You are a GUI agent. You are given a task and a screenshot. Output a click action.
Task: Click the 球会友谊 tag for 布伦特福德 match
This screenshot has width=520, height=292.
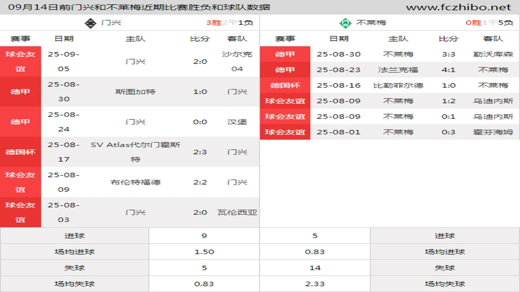point(20,182)
